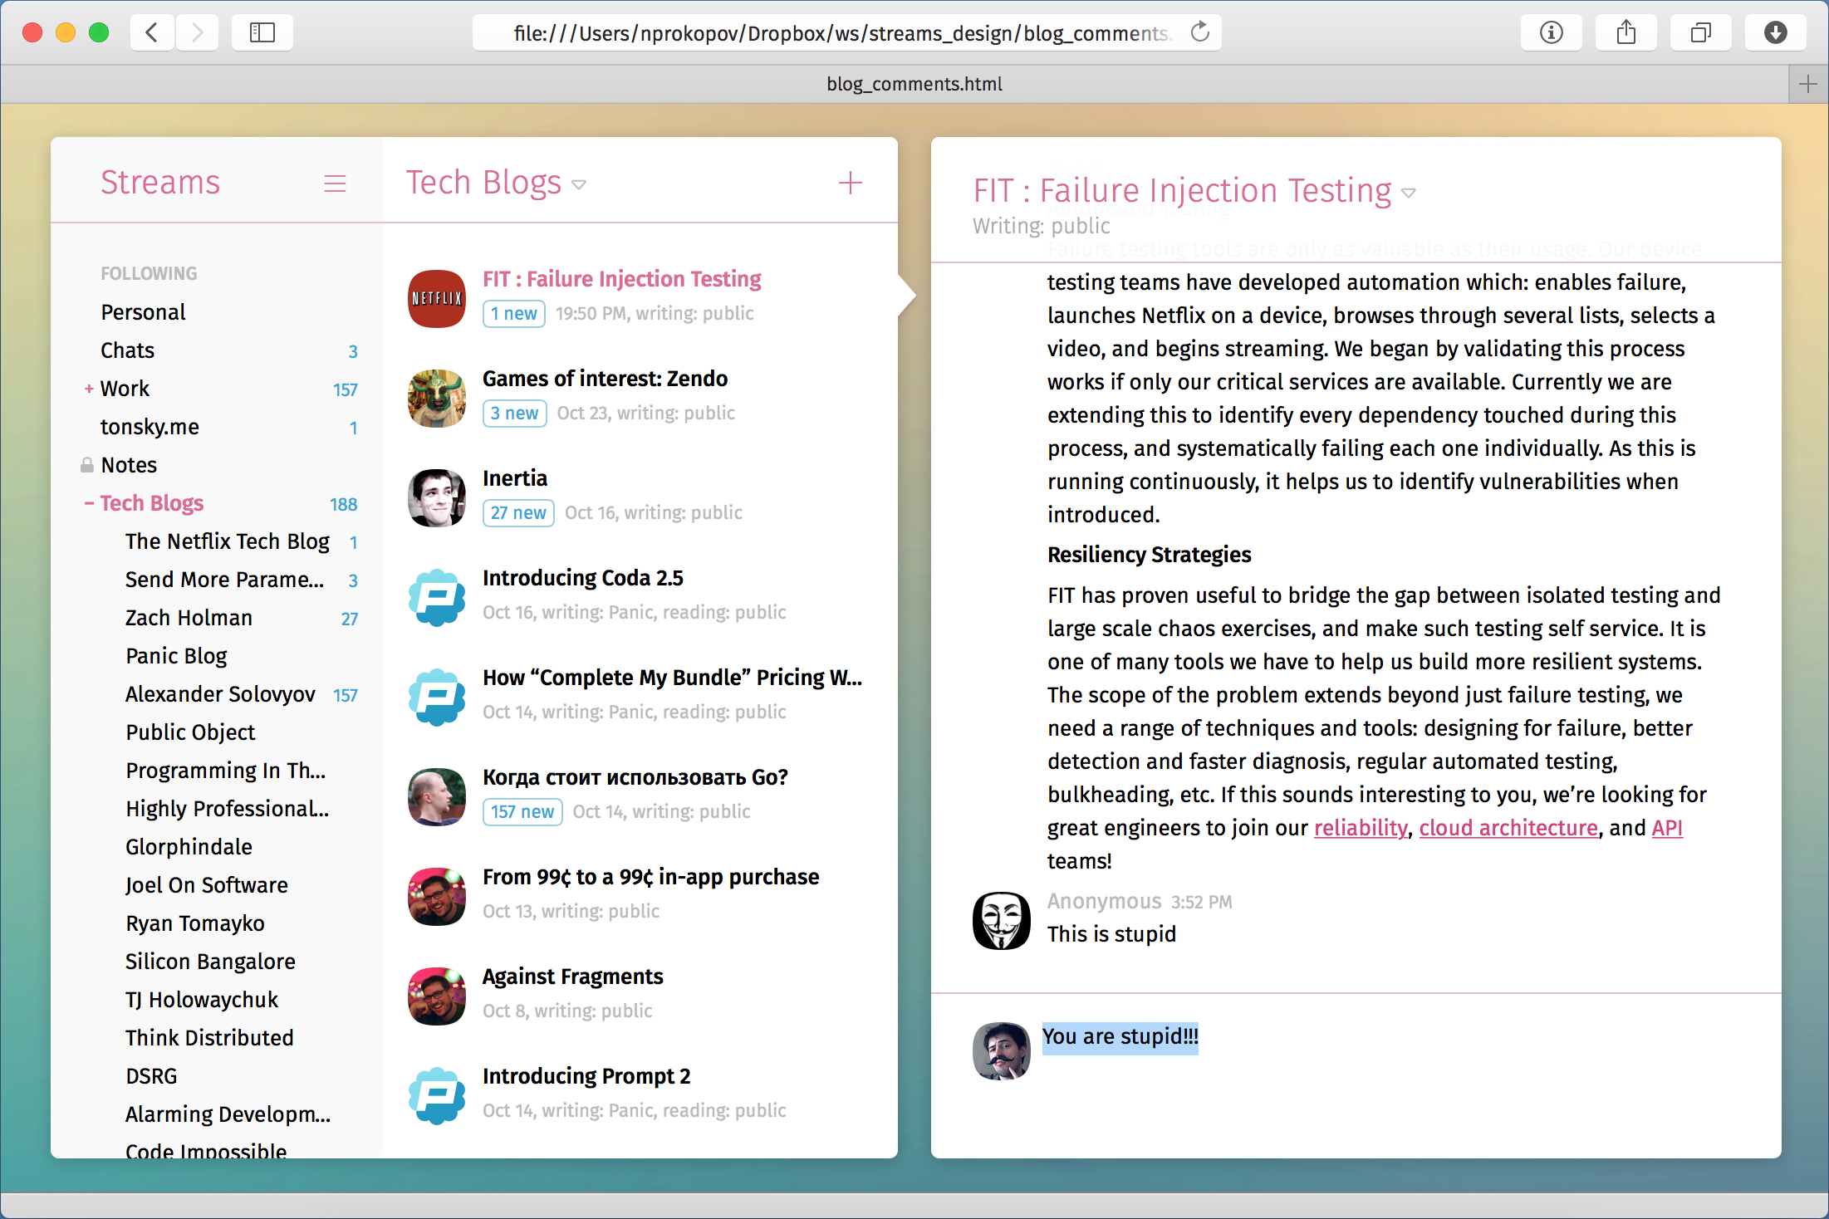
Task: Click the Anonymous Guy Fawkes mask avatar
Action: [1001, 920]
